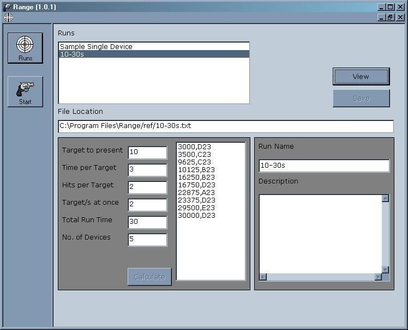Close the inner child window
This screenshot has height=330, width=408.
[x=400, y=17]
